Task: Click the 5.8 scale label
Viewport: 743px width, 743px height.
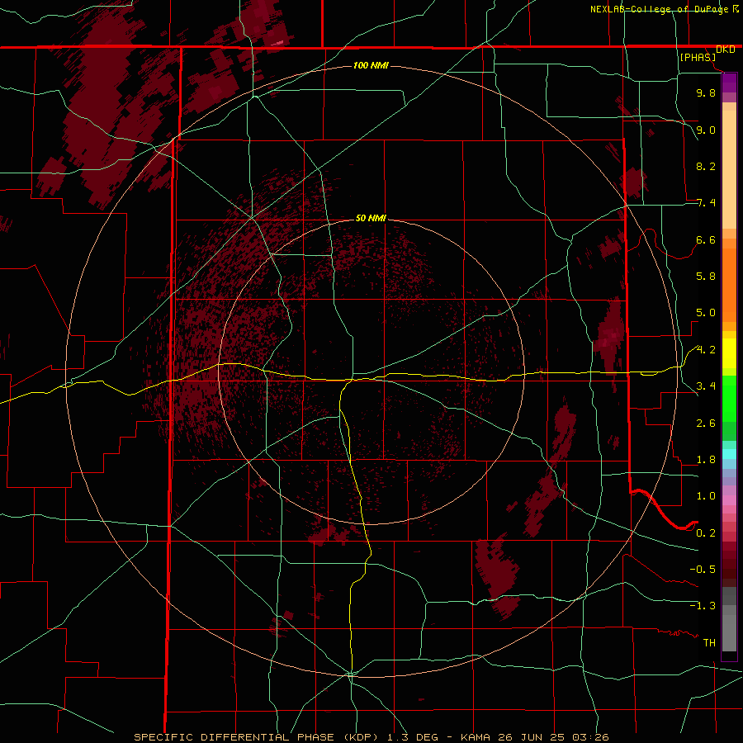Action: point(706,277)
